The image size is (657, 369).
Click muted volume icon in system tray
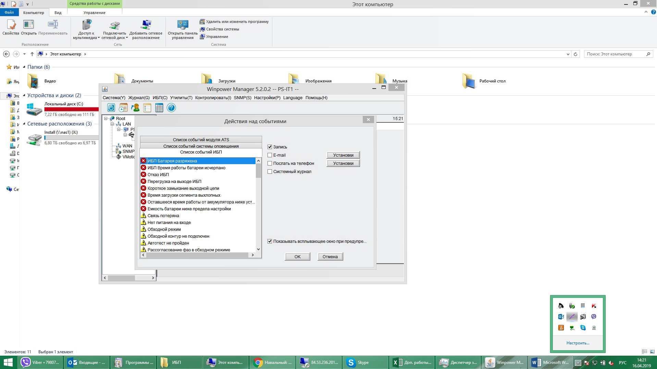(x=611, y=363)
